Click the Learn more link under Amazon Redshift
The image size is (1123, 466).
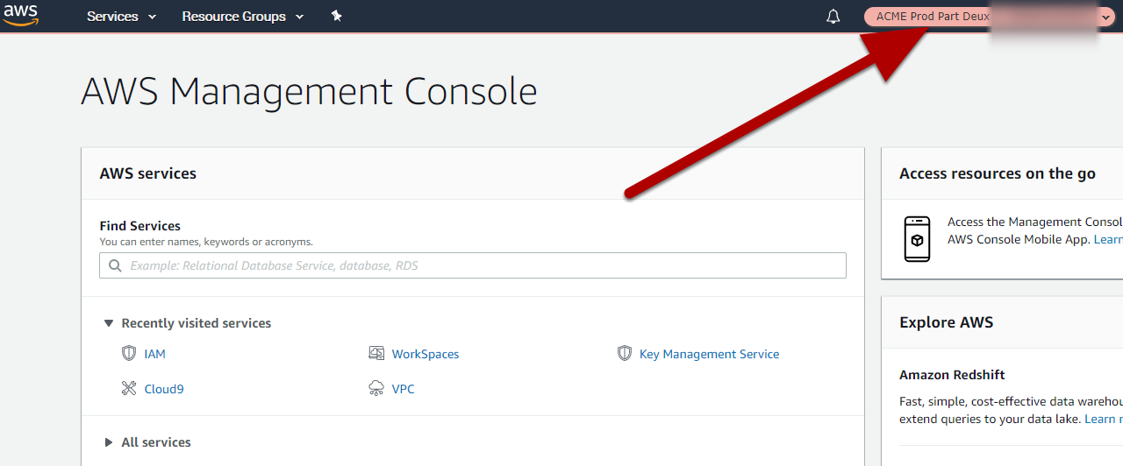[x=1104, y=419]
